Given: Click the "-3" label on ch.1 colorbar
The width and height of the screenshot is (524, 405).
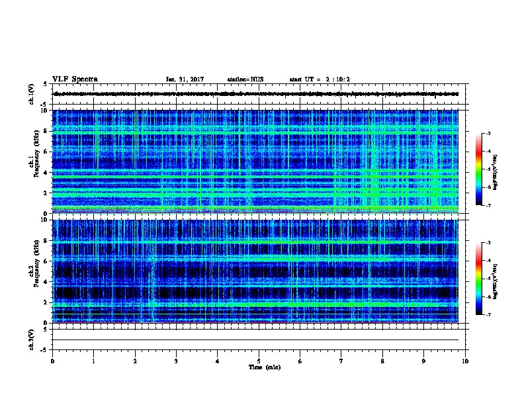Looking at the screenshot, I should 488,133.
